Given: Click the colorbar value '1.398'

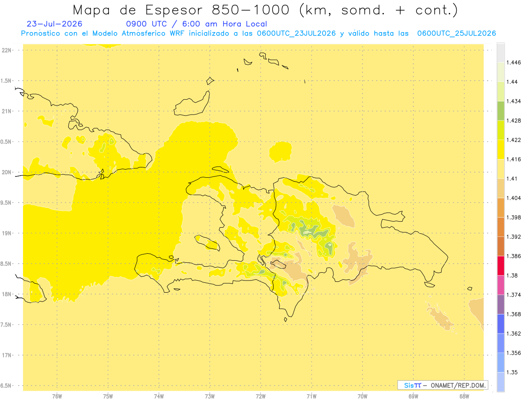Looking at the screenshot, I should point(514,217).
